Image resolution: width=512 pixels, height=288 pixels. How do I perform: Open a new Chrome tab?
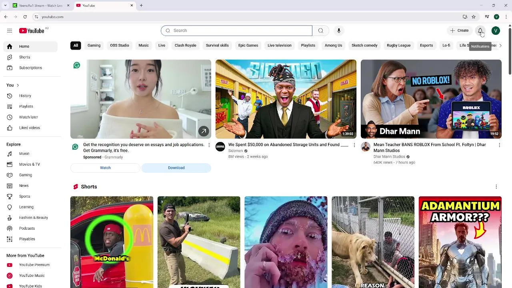141,6
